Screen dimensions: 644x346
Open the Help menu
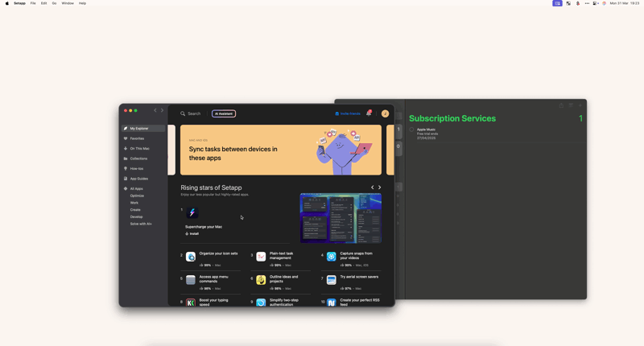(83, 3)
